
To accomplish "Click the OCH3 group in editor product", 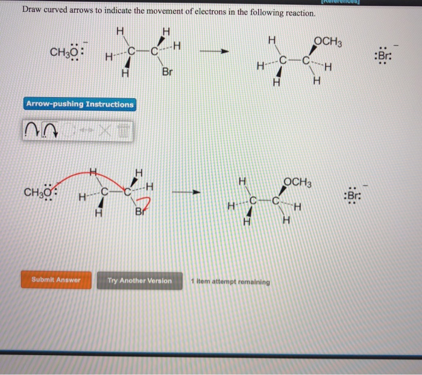I will (x=297, y=182).
